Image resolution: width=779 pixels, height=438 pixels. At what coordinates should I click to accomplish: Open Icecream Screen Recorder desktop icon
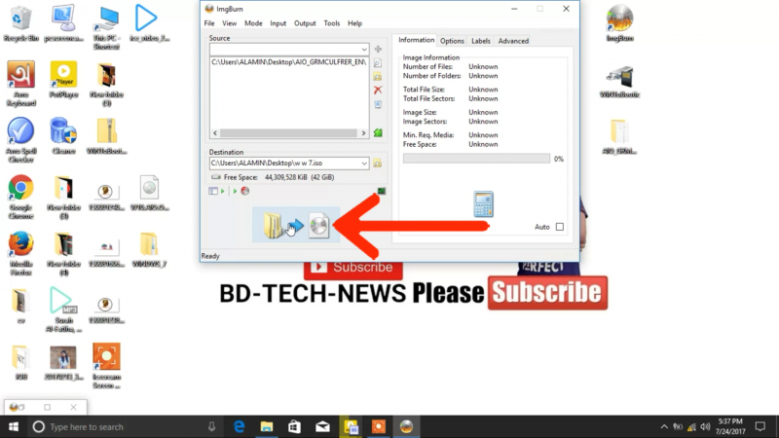(x=106, y=366)
